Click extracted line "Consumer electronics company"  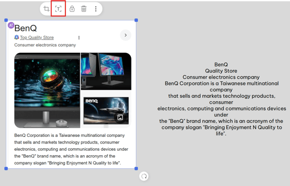click(x=221, y=77)
